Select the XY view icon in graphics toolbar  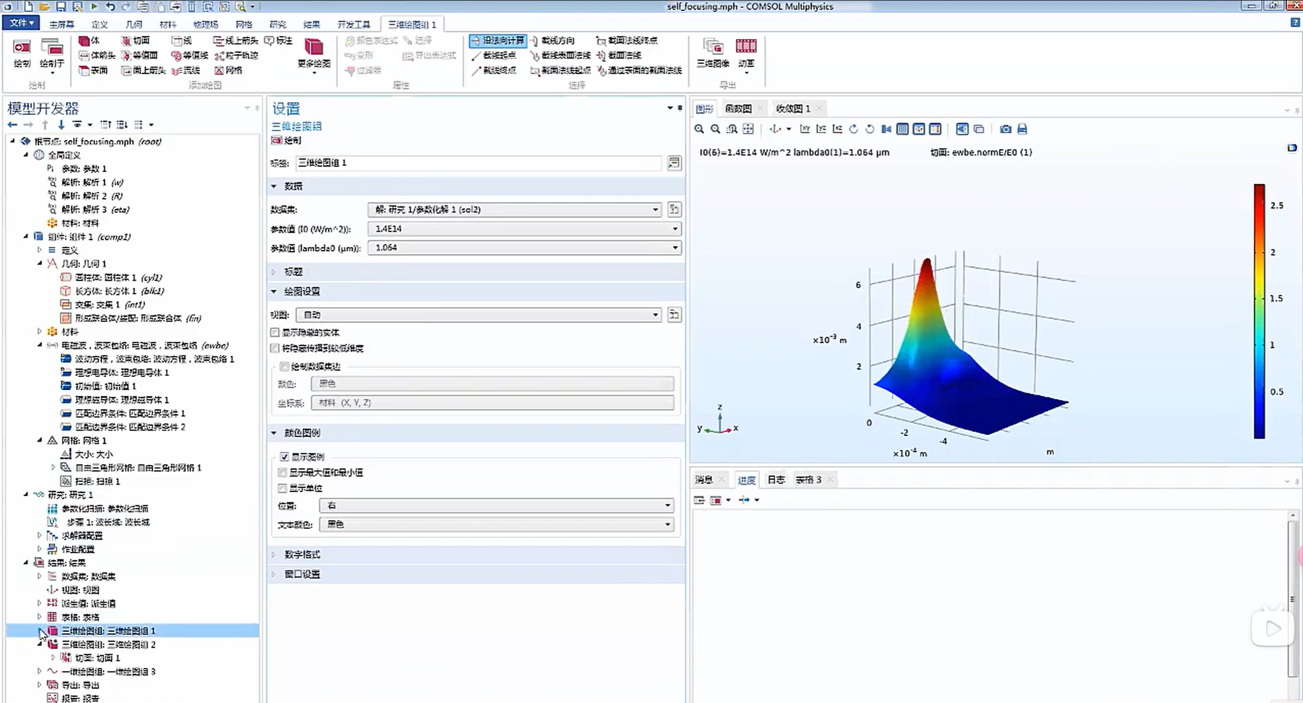coord(805,129)
